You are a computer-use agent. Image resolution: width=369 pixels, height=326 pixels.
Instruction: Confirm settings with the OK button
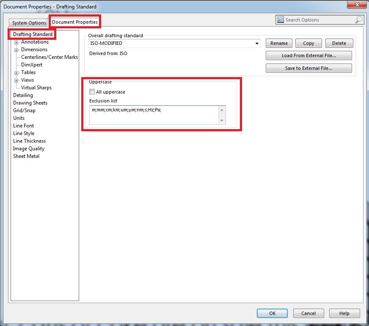[x=272, y=313]
